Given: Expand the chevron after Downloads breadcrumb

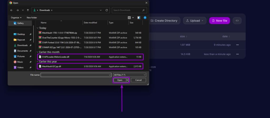Looking at the screenshot, I should point(52,10).
